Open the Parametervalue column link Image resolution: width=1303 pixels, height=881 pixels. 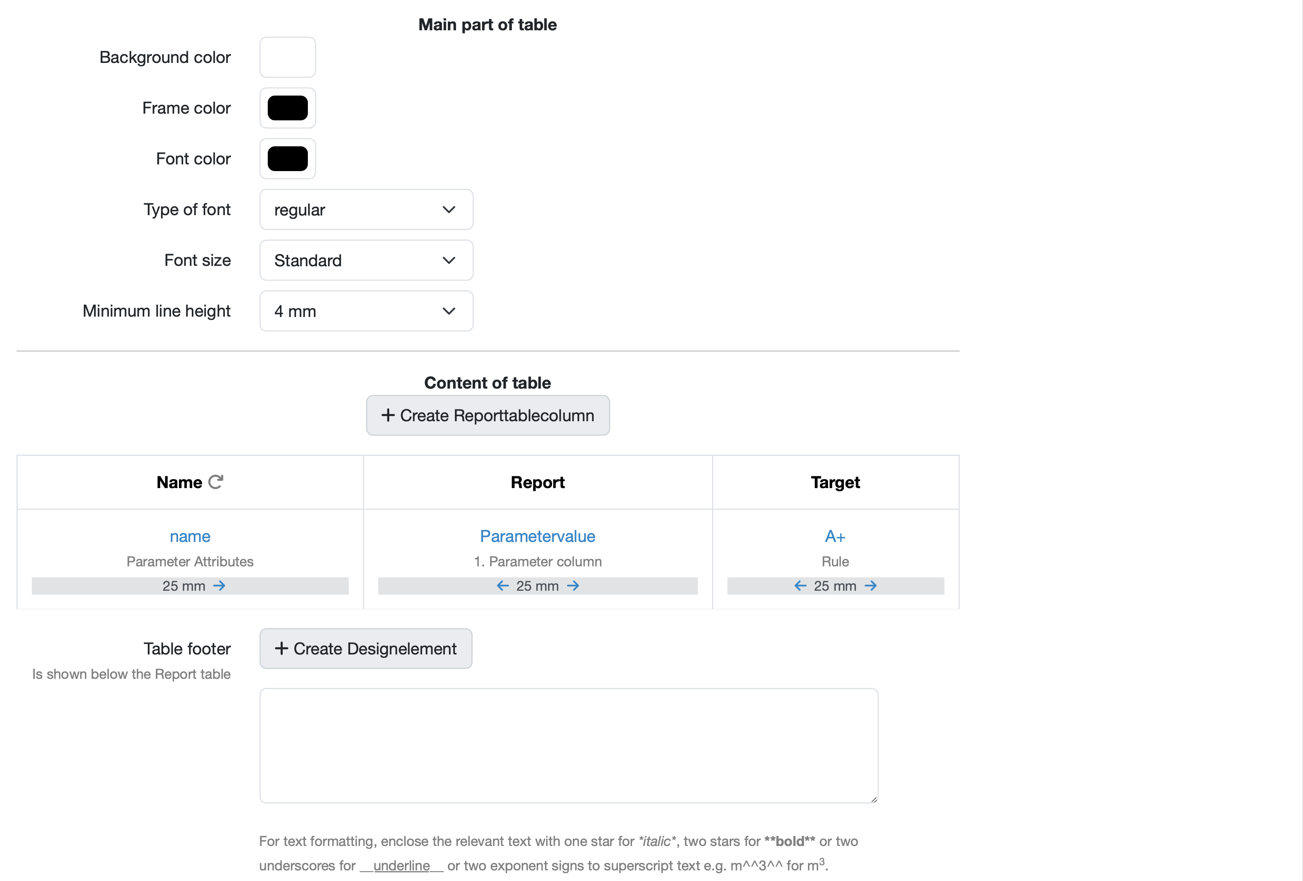coord(537,536)
